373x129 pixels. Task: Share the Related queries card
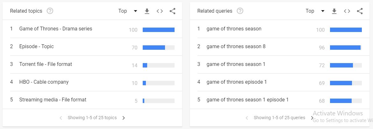pos(360,11)
